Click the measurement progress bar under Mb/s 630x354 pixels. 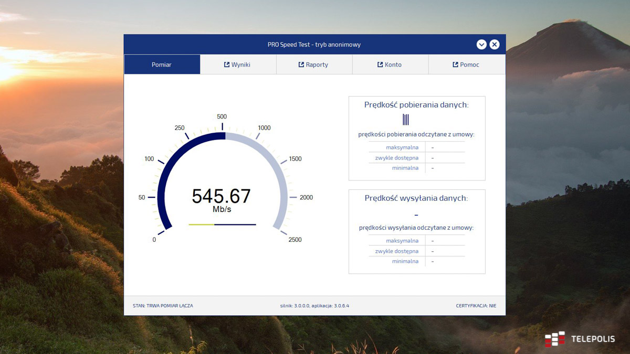tap(222, 224)
